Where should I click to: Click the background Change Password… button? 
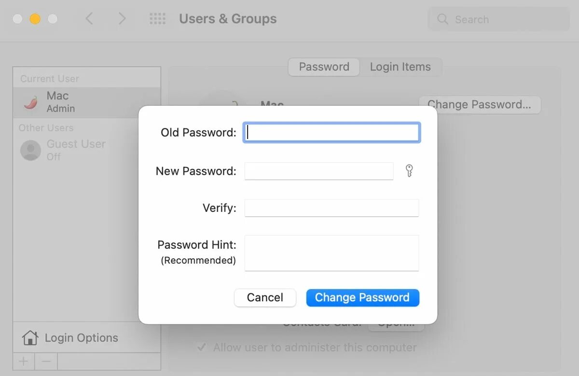479,105
